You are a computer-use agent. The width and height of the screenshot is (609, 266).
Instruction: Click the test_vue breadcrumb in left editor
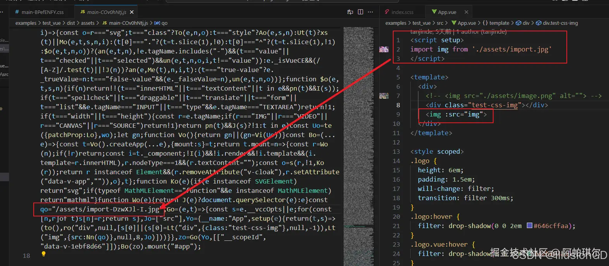(52, 23)
